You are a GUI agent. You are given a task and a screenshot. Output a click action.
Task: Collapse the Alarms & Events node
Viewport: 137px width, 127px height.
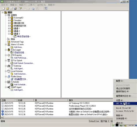[x=6, y=44]
